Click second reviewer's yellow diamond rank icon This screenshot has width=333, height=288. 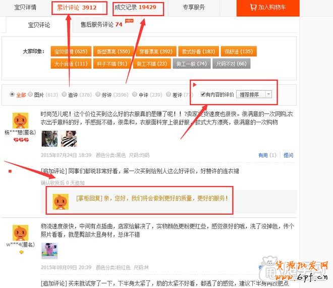[21, 252]
